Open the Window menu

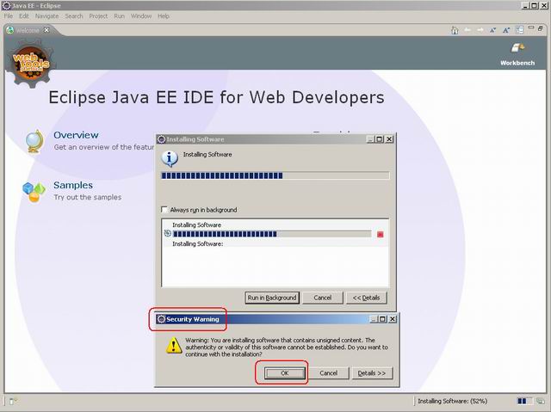pos(141,16)
